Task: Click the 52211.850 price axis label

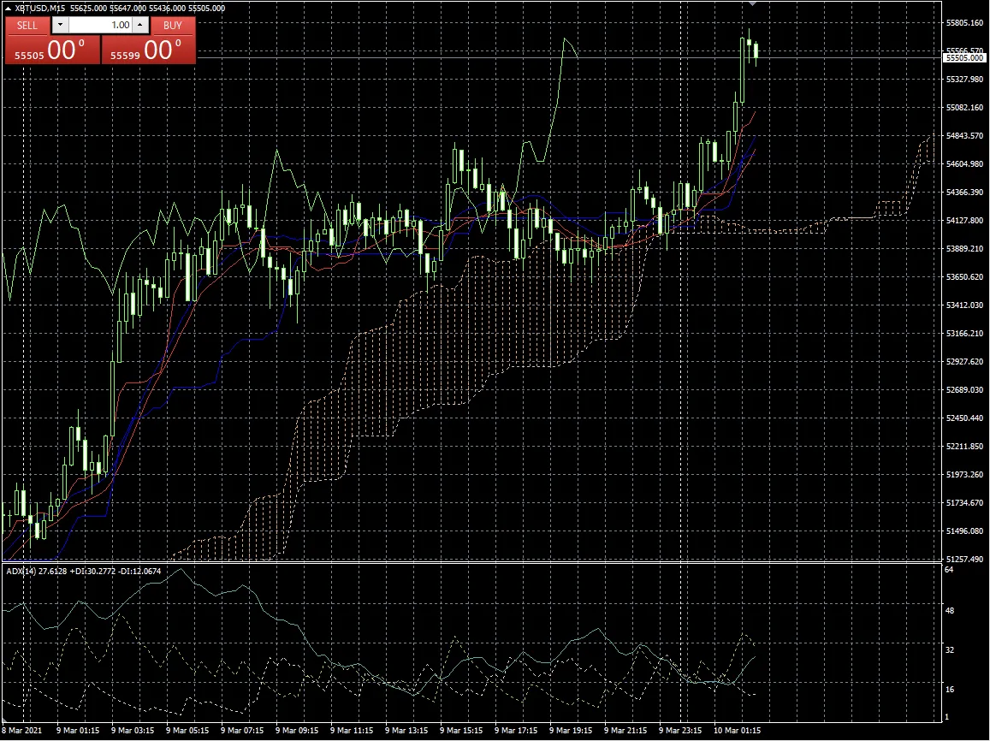Action: click(964, 447)
